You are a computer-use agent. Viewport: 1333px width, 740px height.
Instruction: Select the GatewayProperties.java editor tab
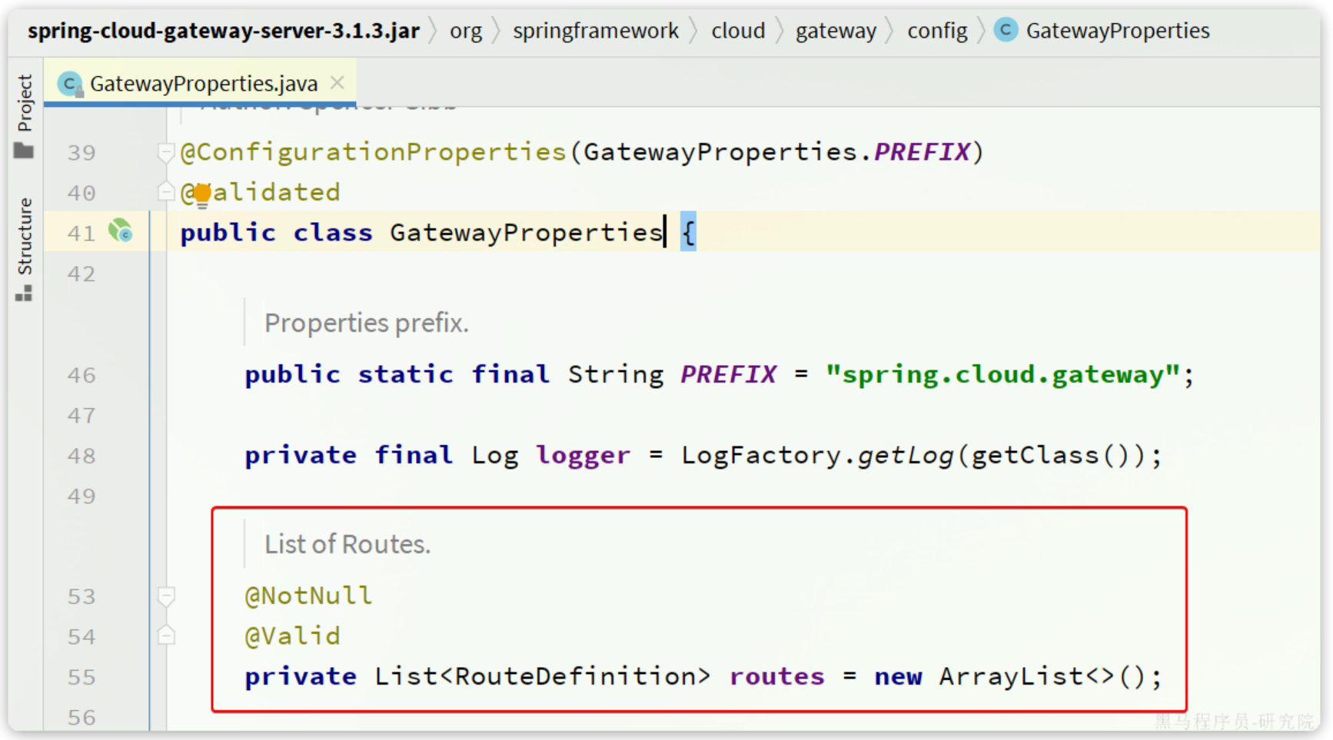click(203, 83)
